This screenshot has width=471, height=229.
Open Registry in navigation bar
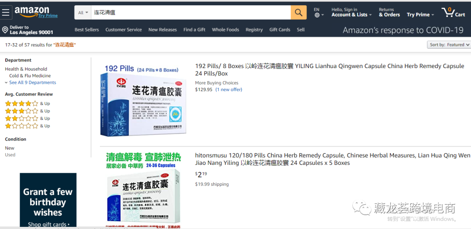tap(254, 30)
